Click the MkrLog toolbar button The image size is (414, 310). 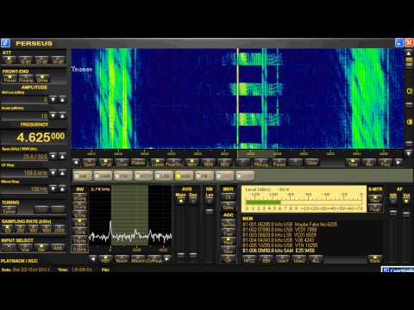tap(261, 163)
